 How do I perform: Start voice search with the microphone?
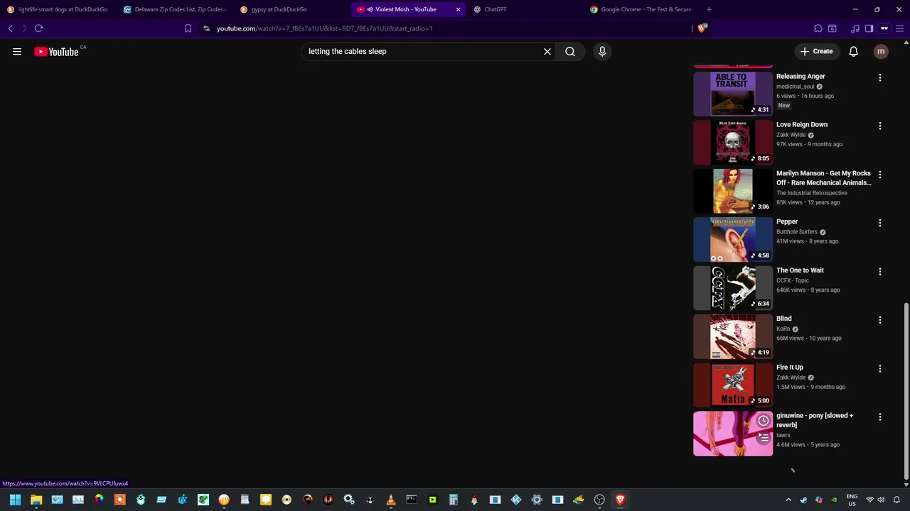(x=602, y=51)
